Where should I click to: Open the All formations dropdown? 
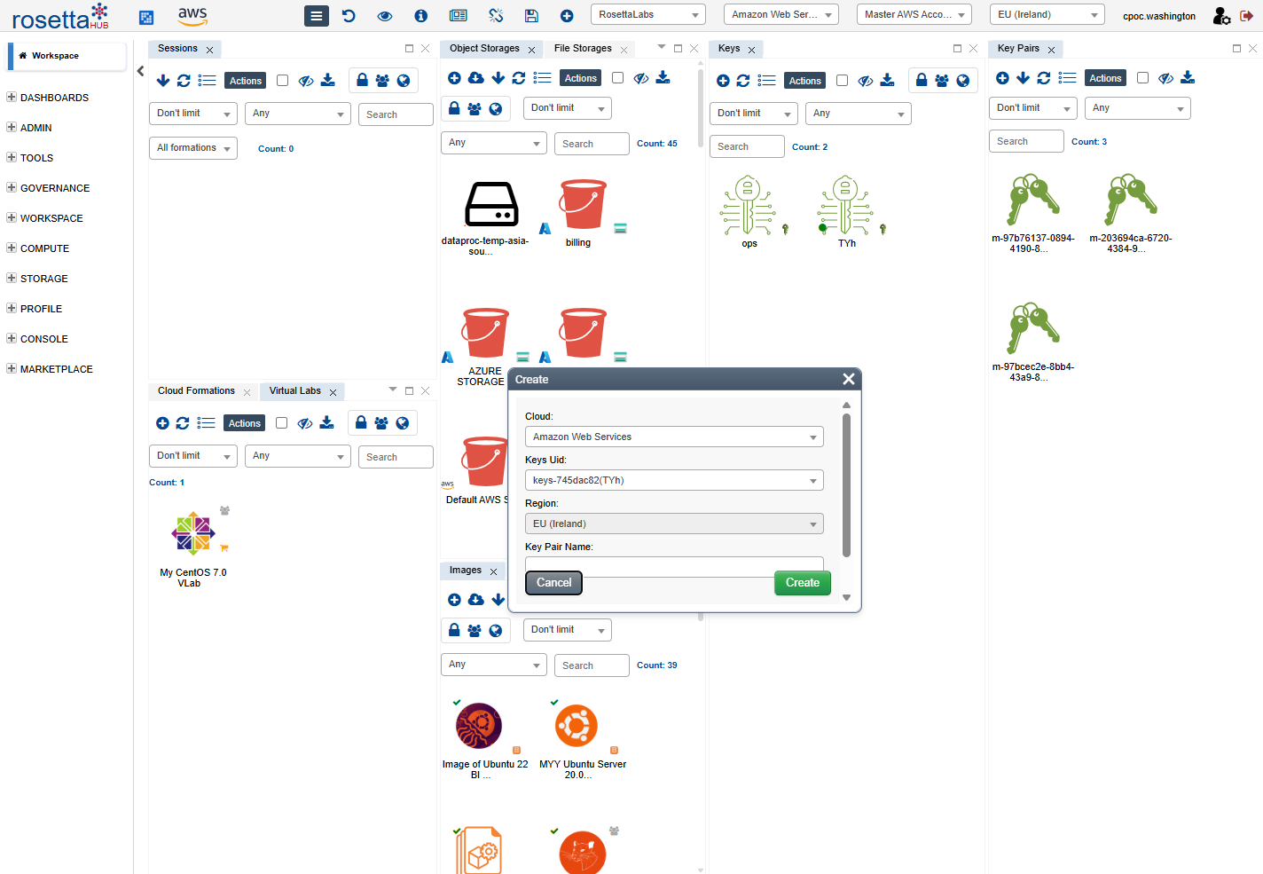click(192, 148)
